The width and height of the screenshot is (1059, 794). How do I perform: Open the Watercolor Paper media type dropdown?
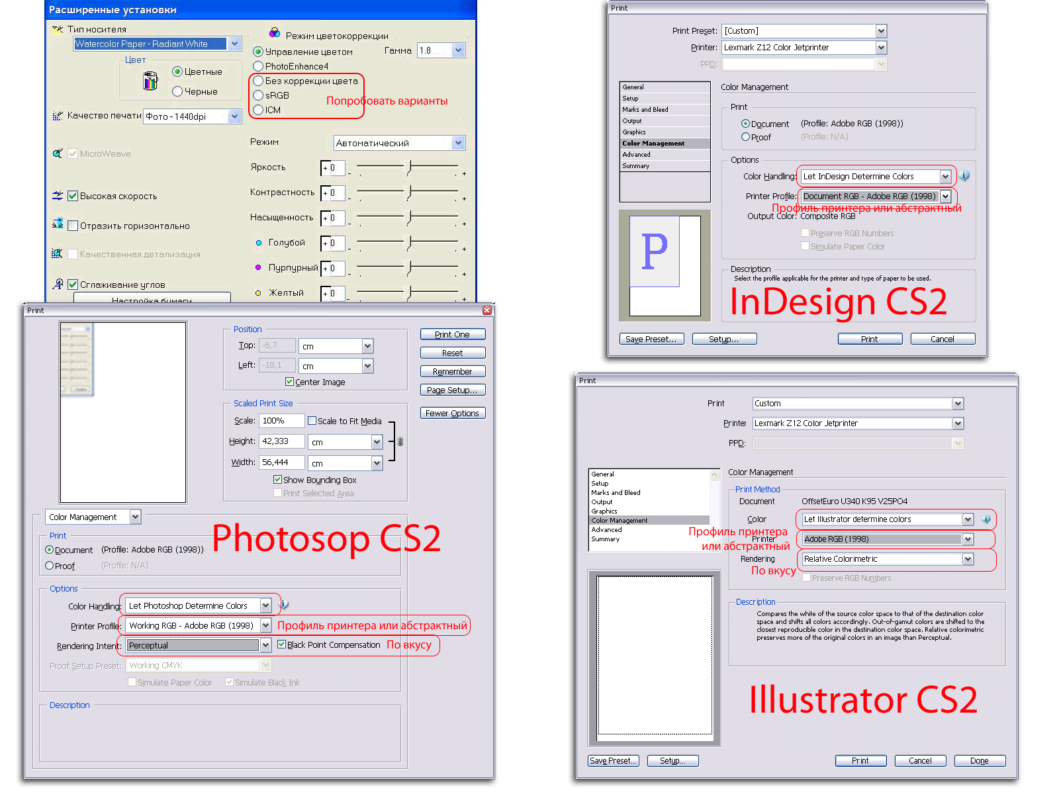[234, 44]
